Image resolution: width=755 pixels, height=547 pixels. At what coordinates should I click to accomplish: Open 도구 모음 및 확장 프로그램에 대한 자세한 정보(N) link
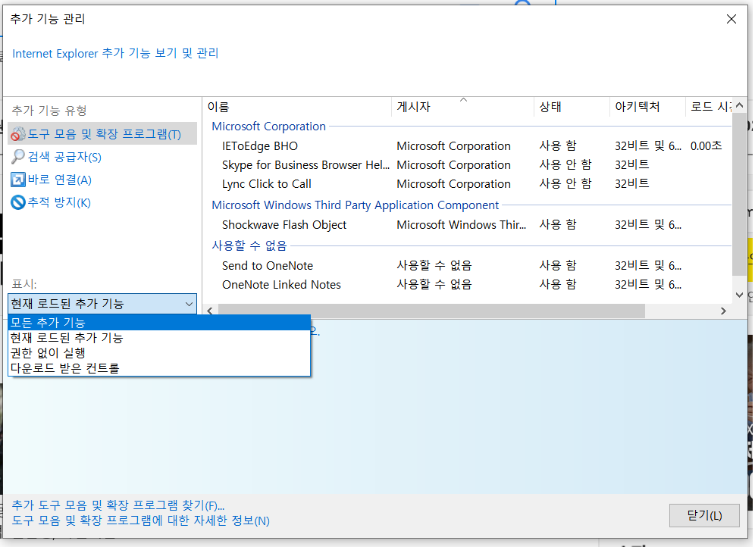[140, 520]
